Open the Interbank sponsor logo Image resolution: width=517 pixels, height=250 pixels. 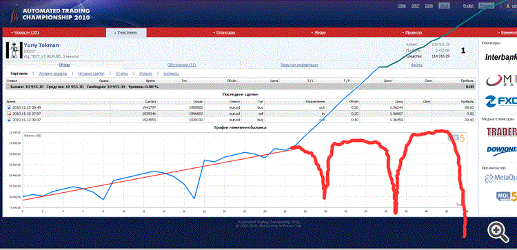click(x=500, y=57)
